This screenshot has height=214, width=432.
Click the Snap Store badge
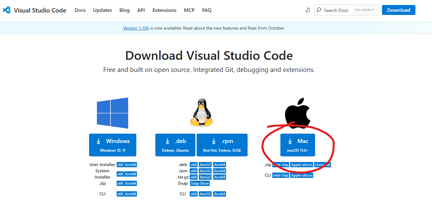pos(199,183)
